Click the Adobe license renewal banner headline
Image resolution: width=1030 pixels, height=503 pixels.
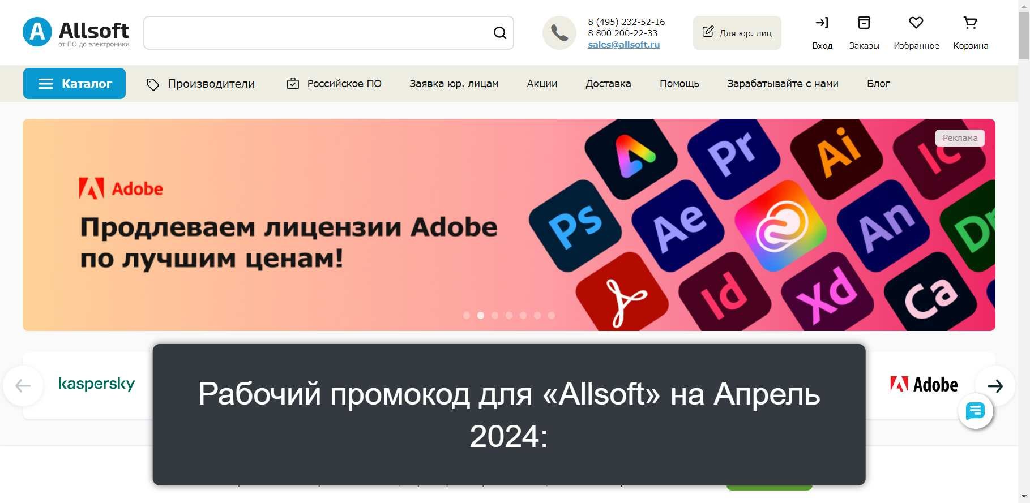289,243
